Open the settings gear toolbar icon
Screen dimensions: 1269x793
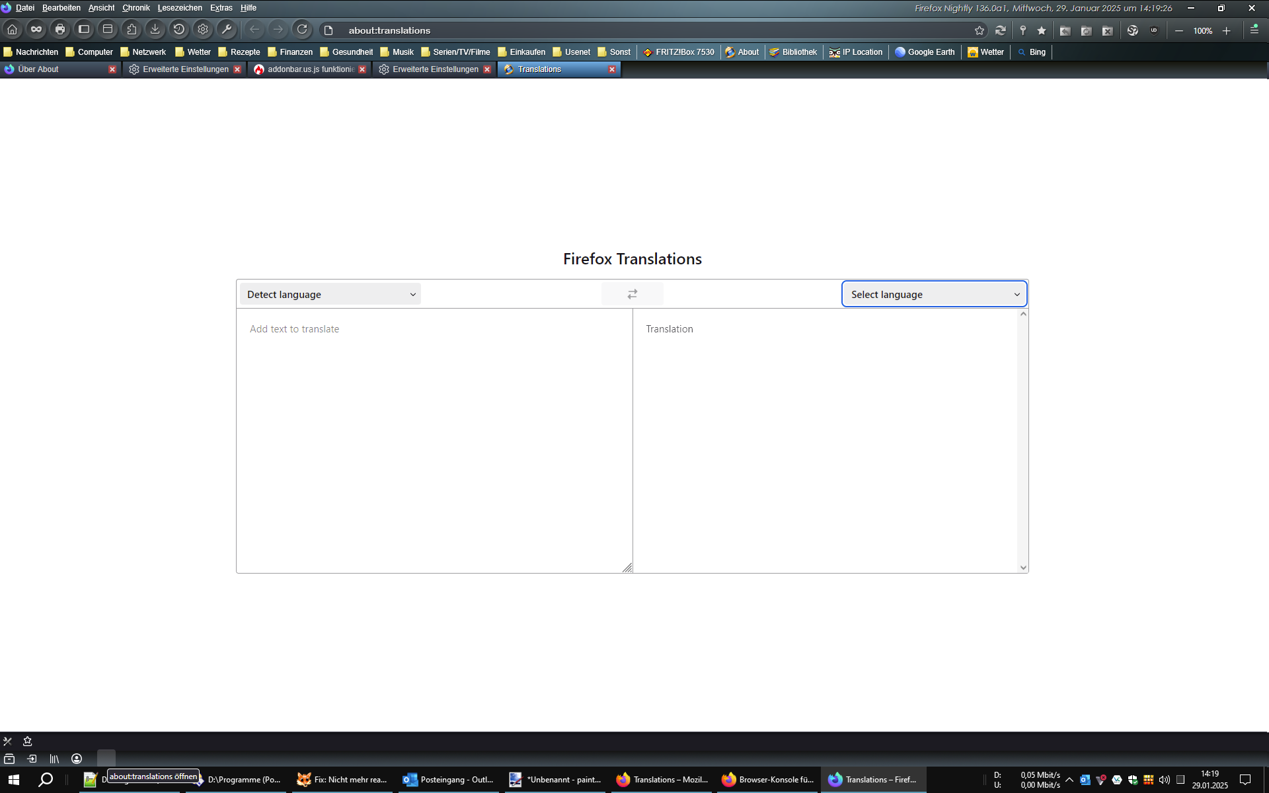(203, 30)
